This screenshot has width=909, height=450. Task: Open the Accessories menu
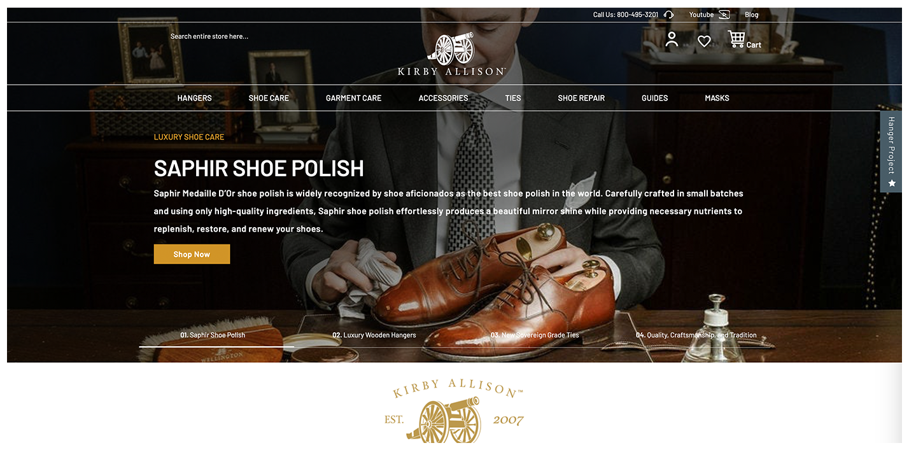tap(444, 98)
